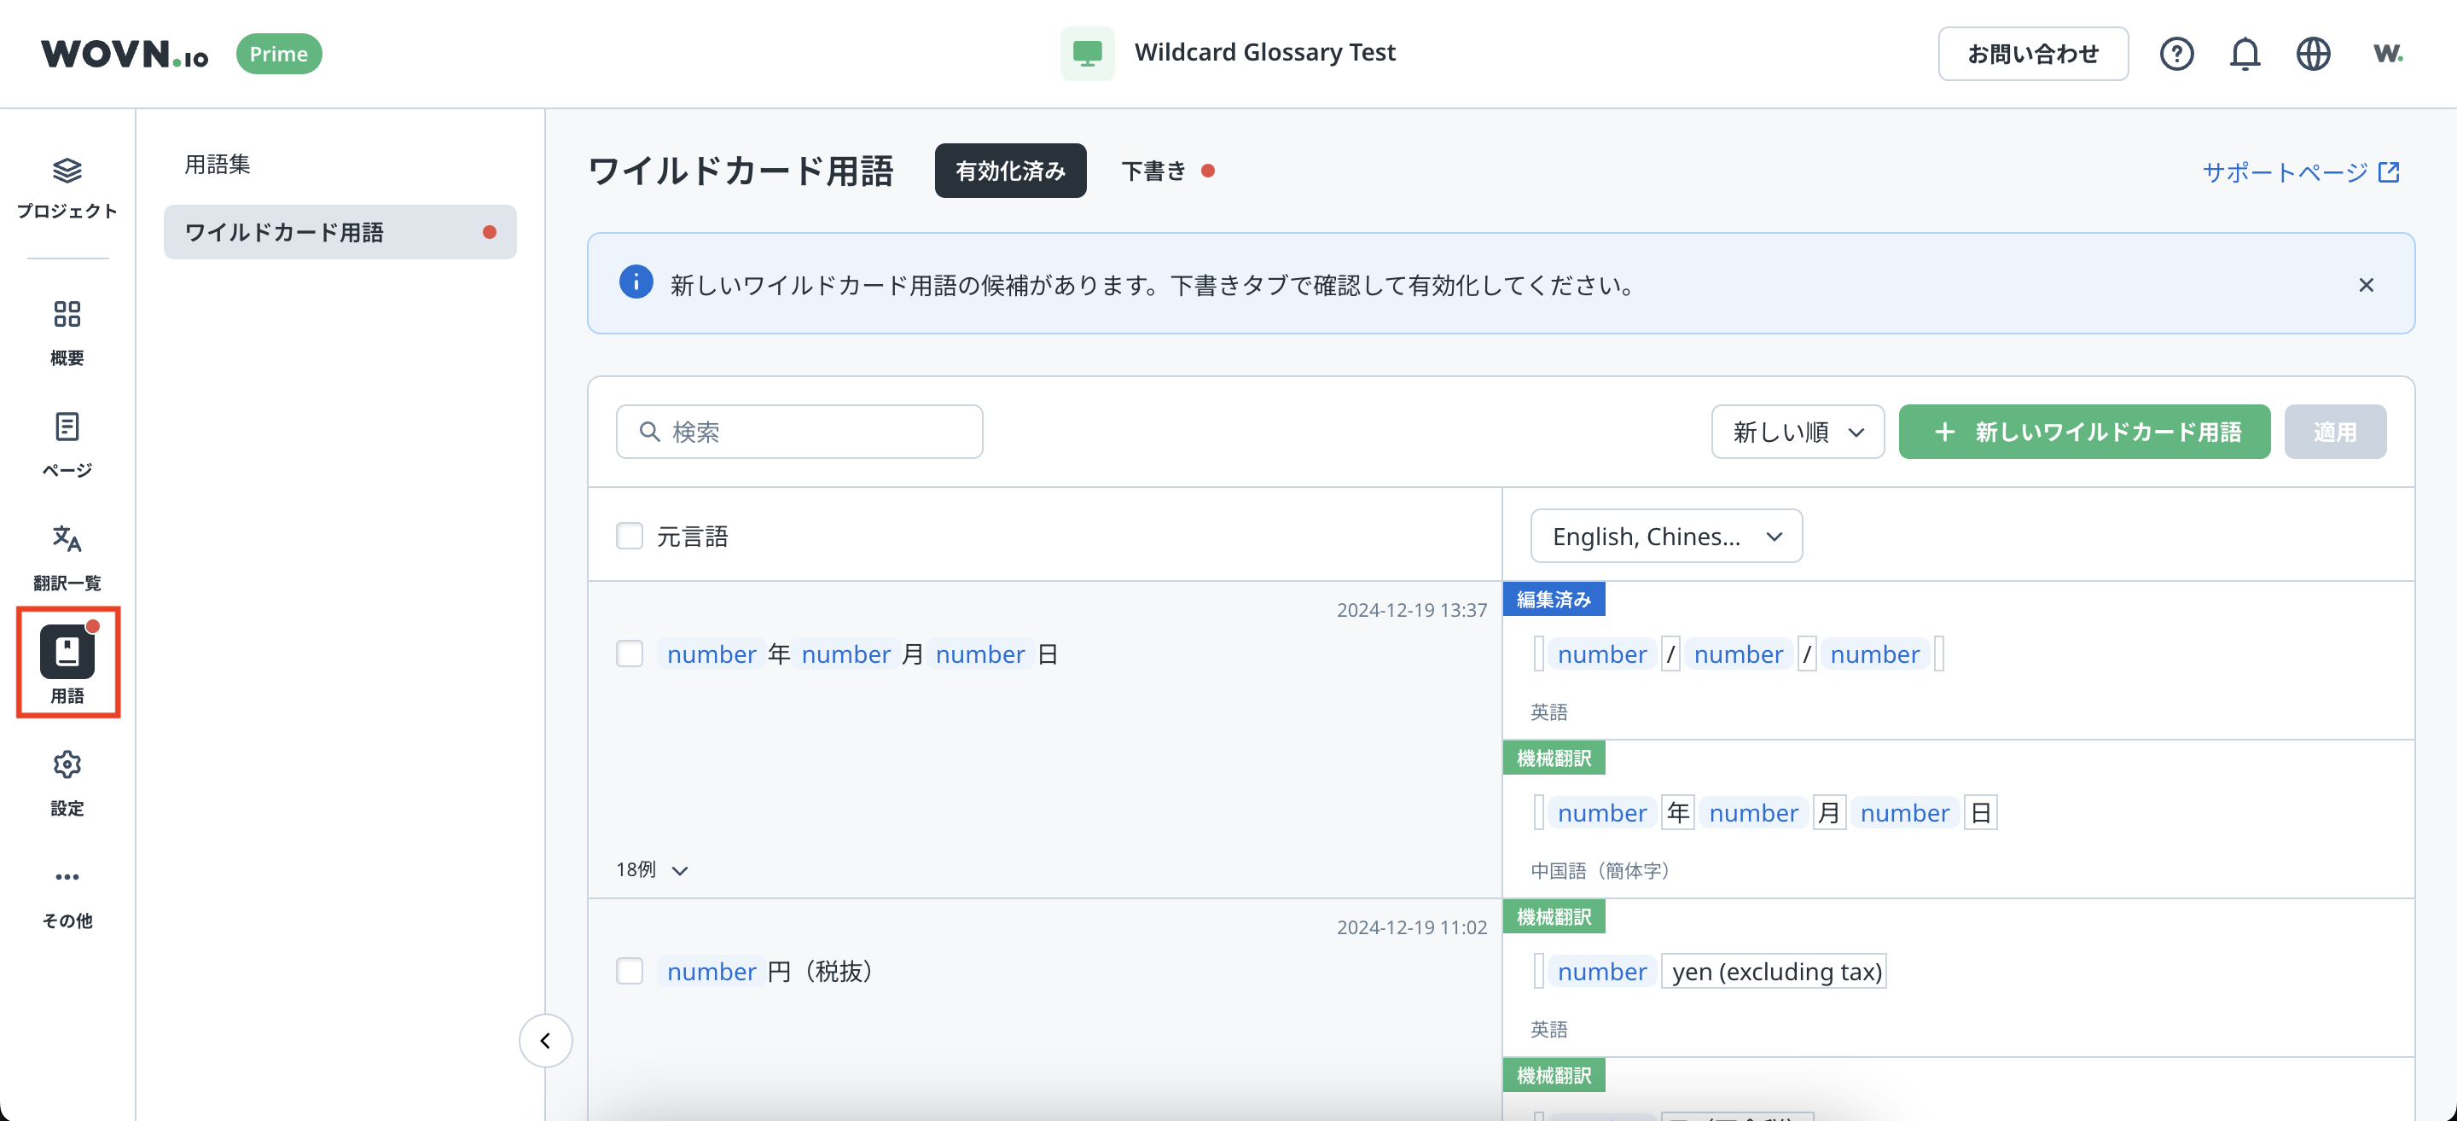
Task: Go to the ページ section icon
Action: (67, 427)
